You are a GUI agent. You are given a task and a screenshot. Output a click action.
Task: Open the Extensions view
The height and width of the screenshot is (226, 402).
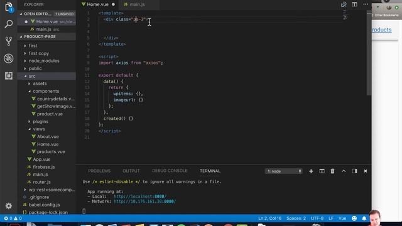(x=8, y=75)
